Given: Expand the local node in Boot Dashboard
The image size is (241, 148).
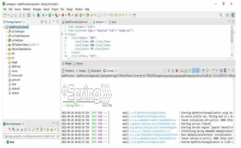Looking at the screenshot, I should 5,142.
